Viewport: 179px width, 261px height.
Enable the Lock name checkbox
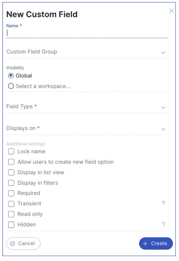[x=11, y=152]
